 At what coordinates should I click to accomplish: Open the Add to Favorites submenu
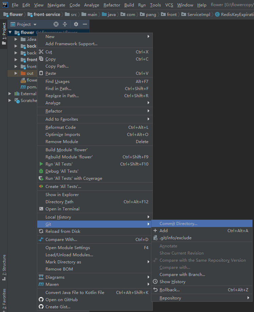(x=95, y=119)
